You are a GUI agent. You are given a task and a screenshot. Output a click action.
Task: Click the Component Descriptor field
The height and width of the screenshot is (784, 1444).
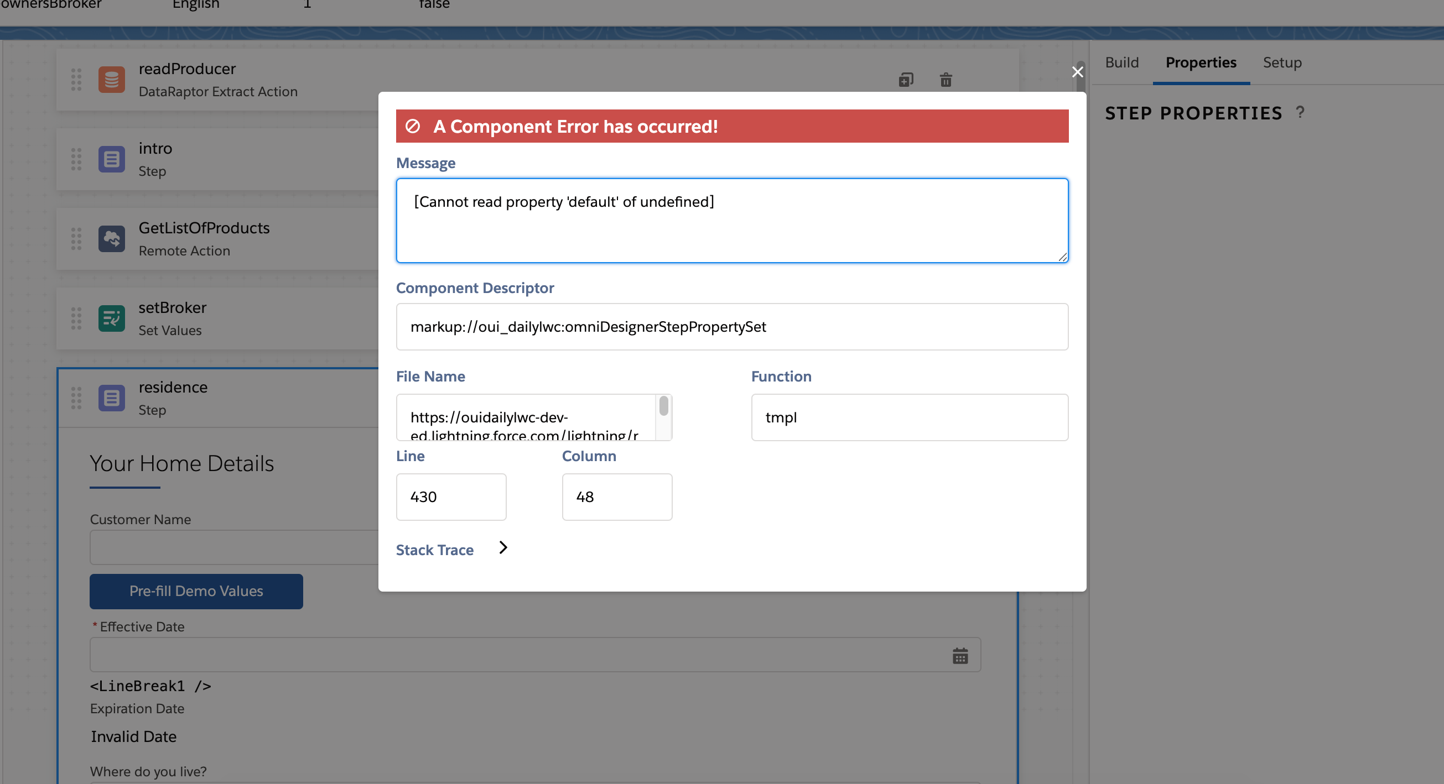(x=732, y=326)
